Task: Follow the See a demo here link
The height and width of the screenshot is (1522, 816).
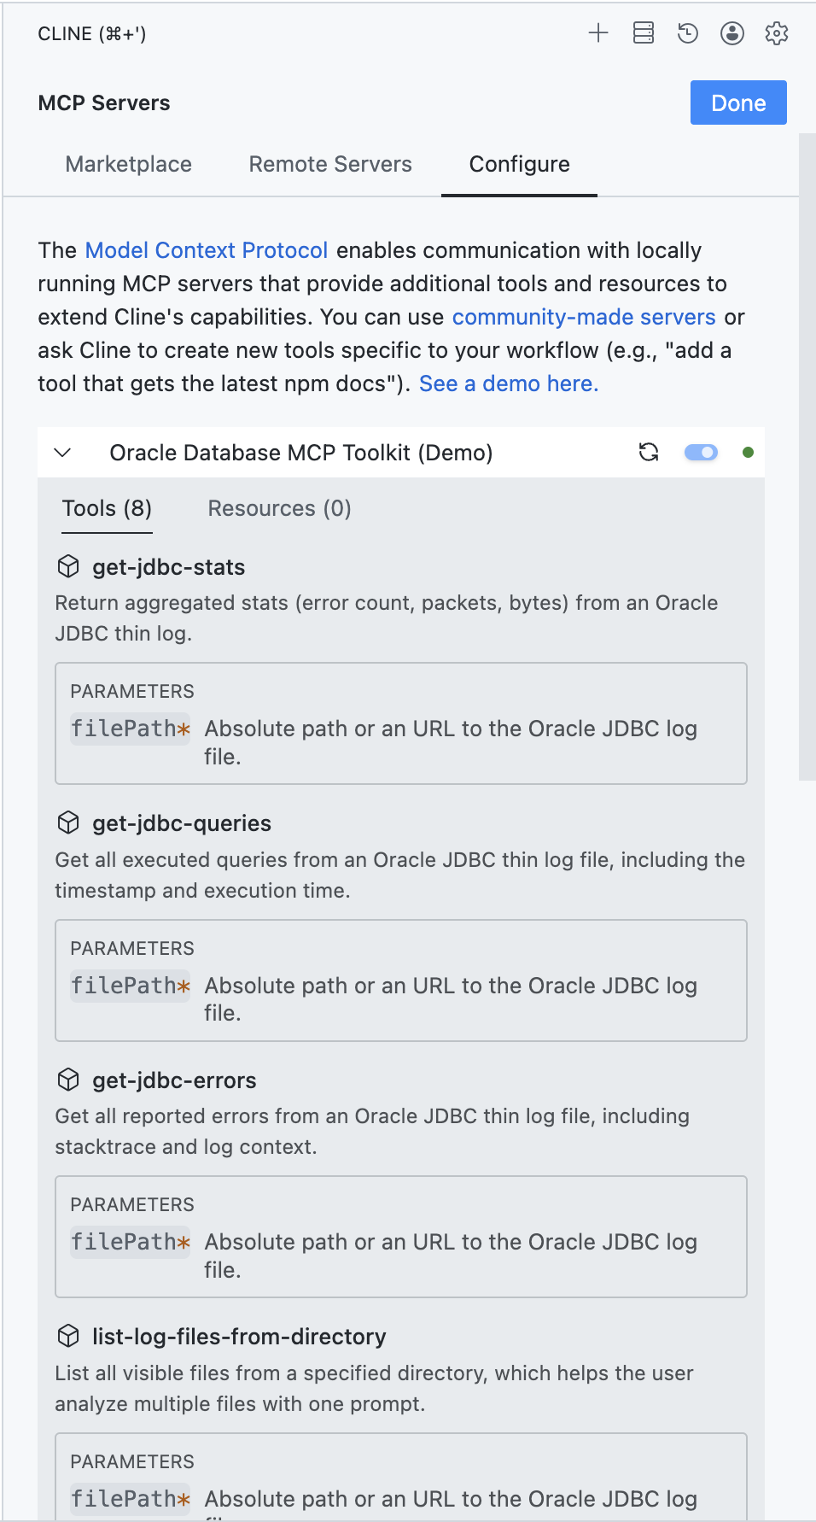Action: coord(509,383)
